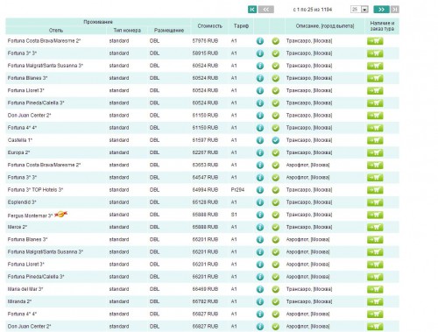Screen dimensions: 438x332
Task: Click green check icon in Miranda 2* row
Action: click(276, 301)
